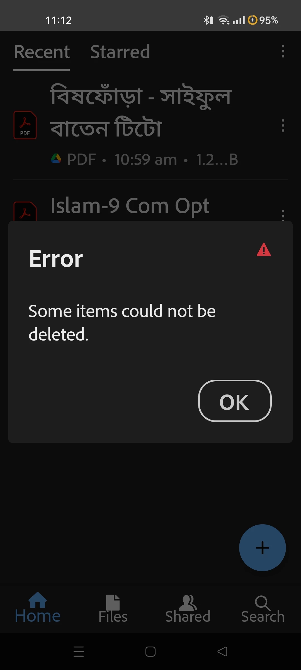Open Android recent apps menu button
Viewport: 301px width, 670px height.
pos(79,652)
